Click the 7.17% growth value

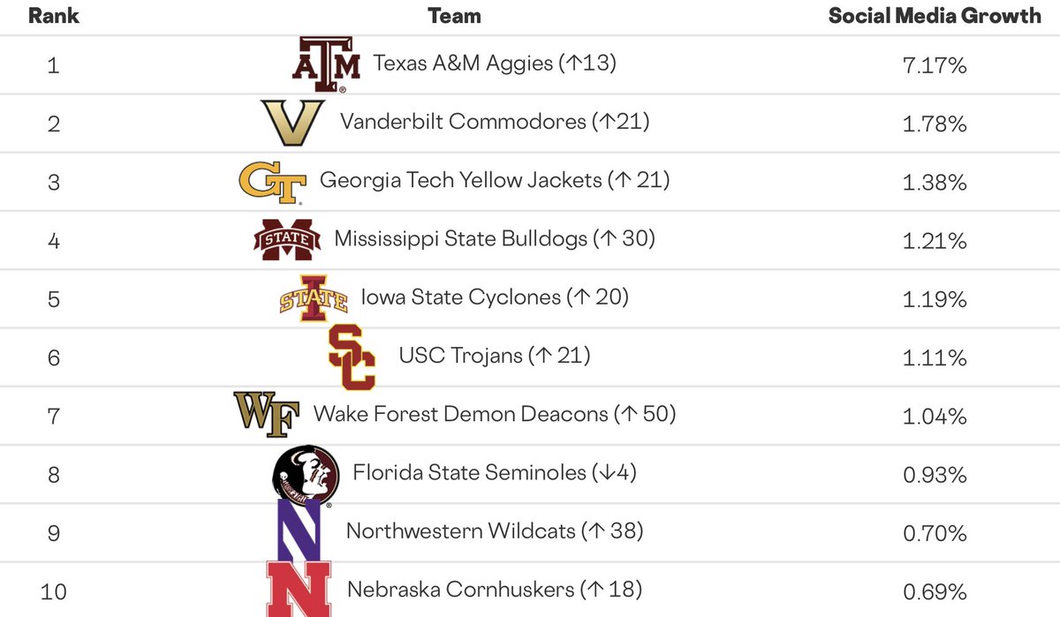(x=935, y=65)
